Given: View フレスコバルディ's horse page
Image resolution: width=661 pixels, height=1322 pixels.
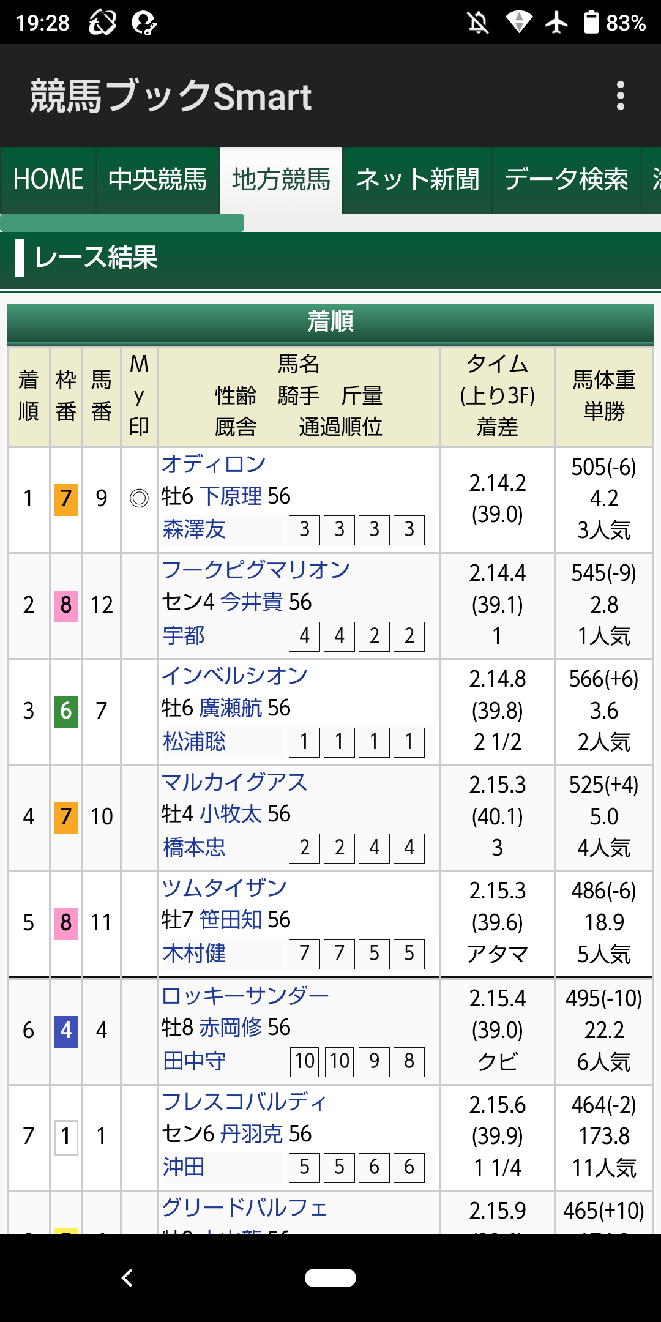Looking at the screenshot, I should tap(245, 1100).
